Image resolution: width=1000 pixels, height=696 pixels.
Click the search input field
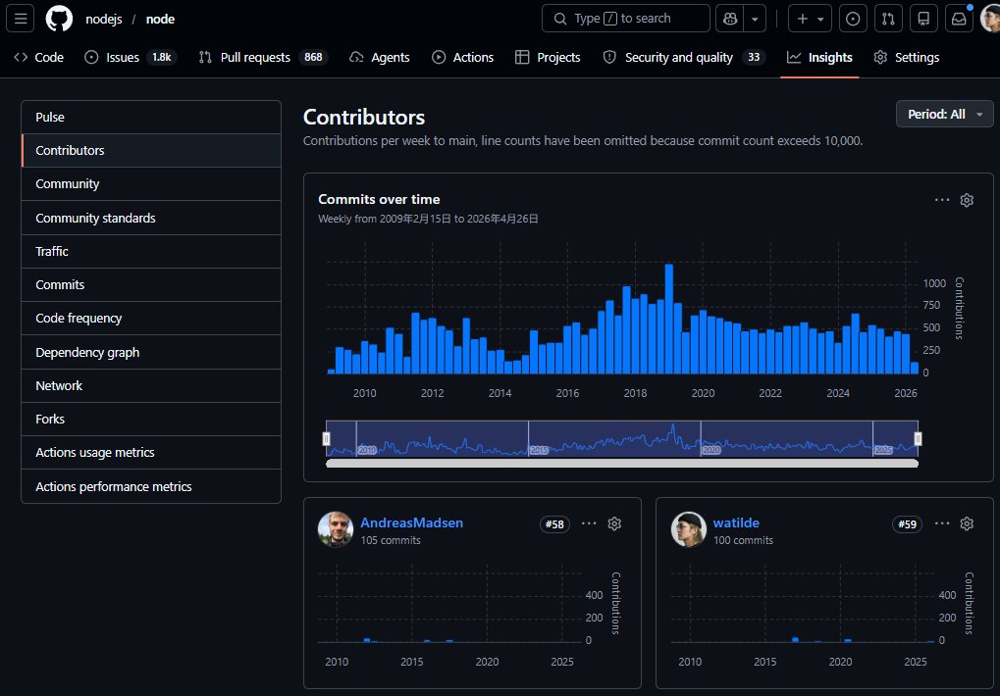(x=626, y=19)
